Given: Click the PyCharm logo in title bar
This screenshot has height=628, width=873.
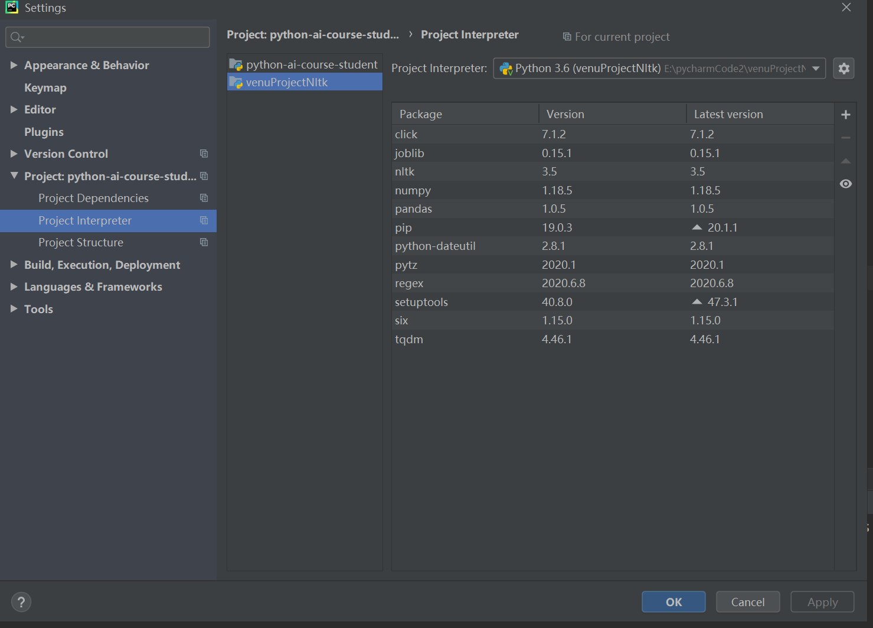Looking at the screenshot, I should coord(12,7).
